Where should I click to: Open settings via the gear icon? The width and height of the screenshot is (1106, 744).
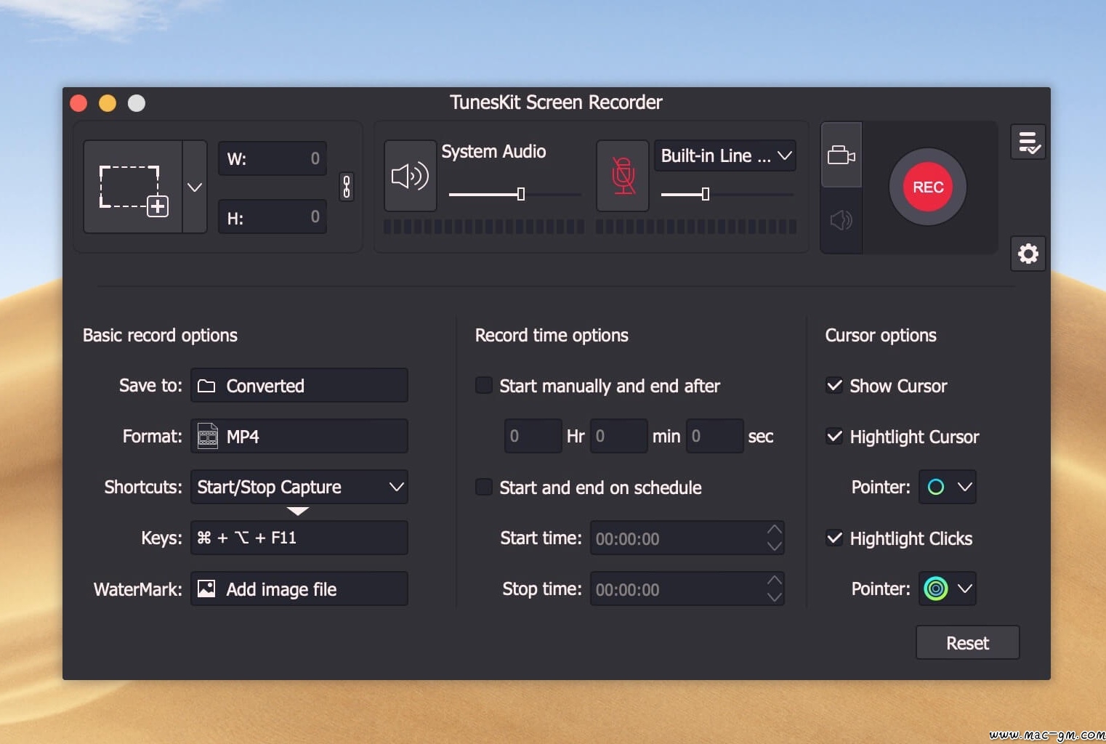click(1028, 254)
